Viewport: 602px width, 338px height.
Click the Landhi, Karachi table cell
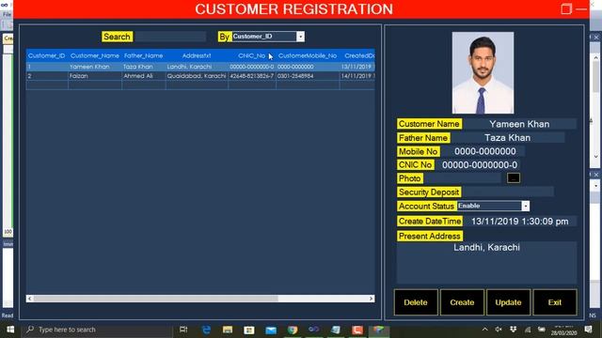click(197, 67)
